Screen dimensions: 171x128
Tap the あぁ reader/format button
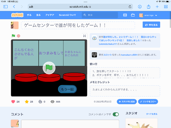click(x=31, y=7)
